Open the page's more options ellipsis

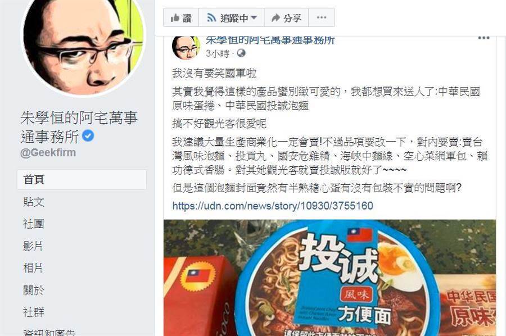coord(322,18)
